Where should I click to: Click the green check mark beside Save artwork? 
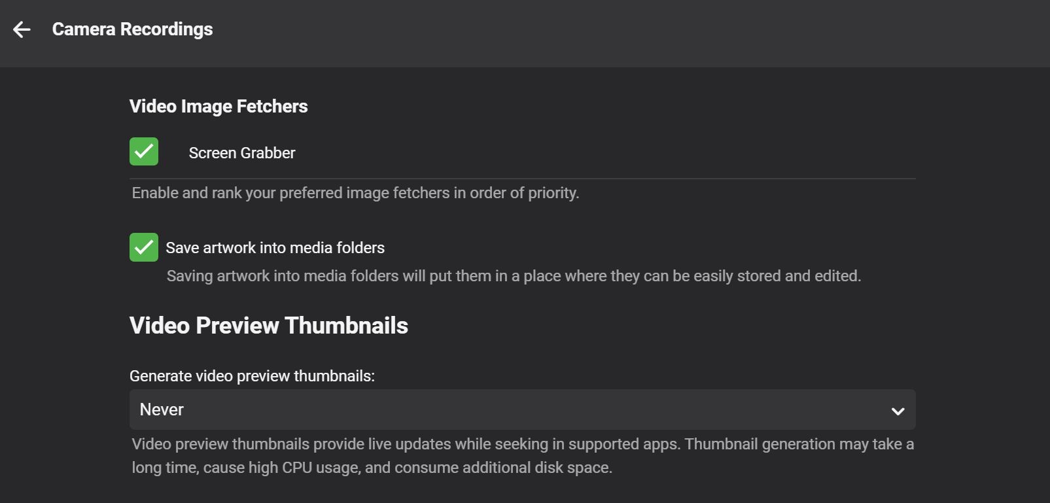(144, 247)
